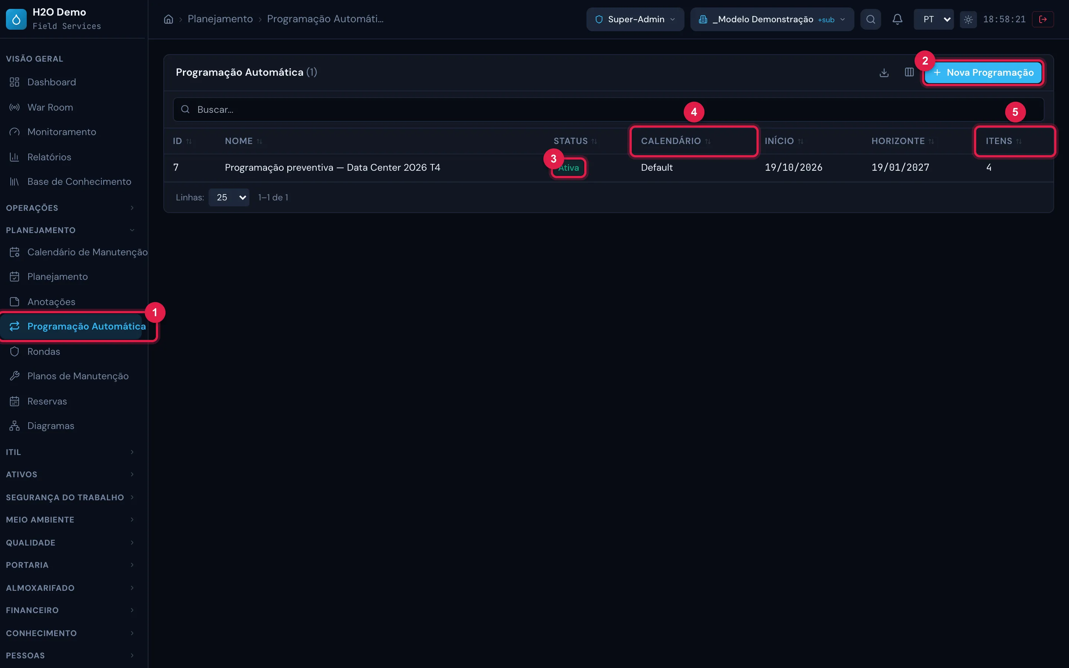Expand the ITIL section

point(71,452)
